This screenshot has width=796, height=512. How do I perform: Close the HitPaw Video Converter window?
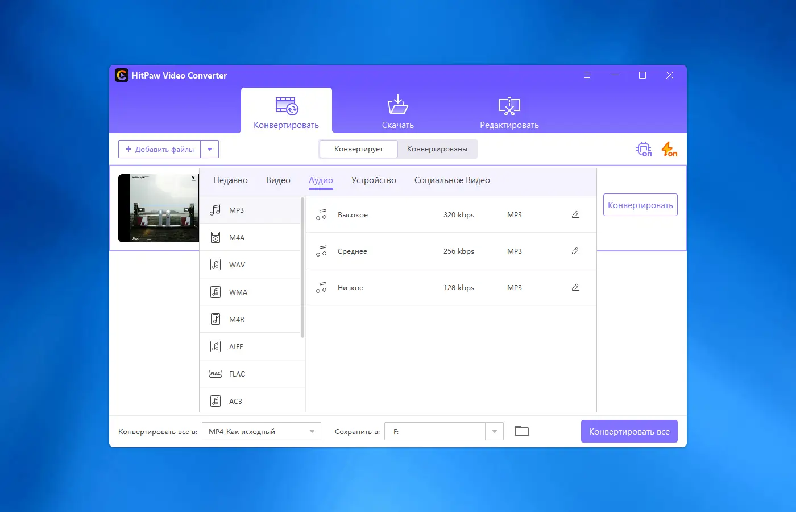tap(670, 75)
